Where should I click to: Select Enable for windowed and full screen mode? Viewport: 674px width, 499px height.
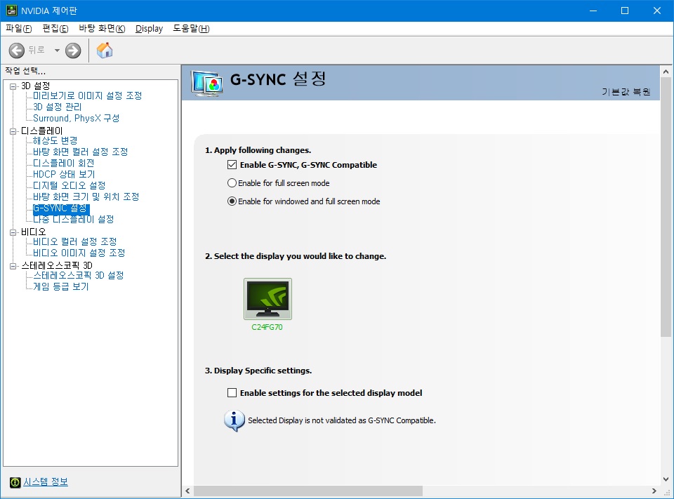coord(232,201)
